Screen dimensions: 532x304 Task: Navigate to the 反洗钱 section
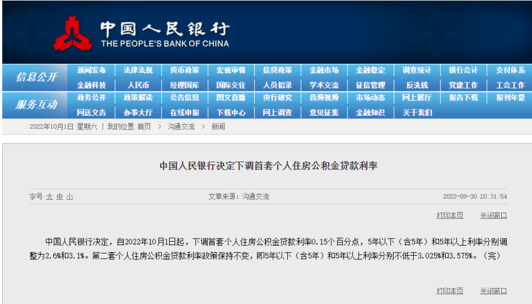tap(417, 85)
